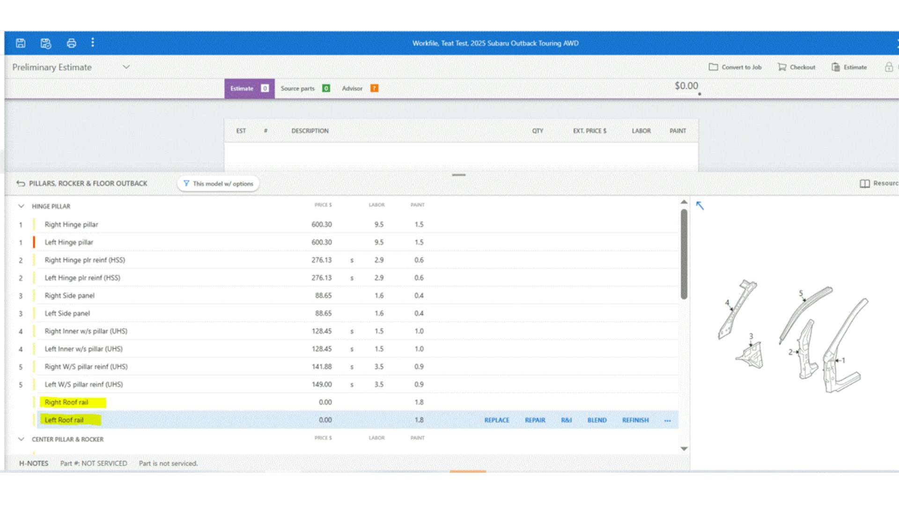This screenshot has width=899, height=506.
Task: Click the lock icon at top right
Action: tap(888, 67)
